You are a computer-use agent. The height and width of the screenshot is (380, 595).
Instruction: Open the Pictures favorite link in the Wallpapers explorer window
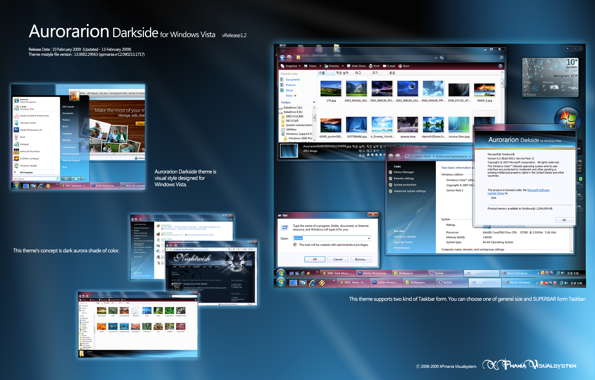290,85
